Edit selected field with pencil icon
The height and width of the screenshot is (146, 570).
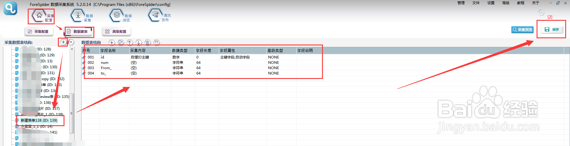(121, 42)
